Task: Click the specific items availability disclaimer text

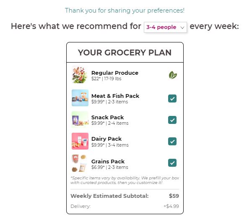Action: [125, 180]
